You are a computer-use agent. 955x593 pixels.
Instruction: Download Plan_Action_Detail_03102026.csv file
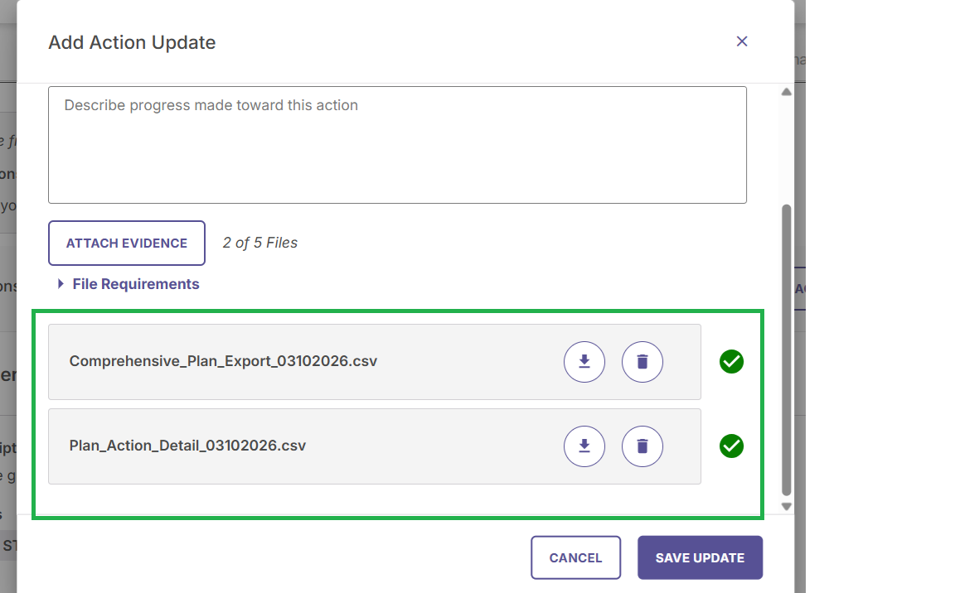coord(584,446)
